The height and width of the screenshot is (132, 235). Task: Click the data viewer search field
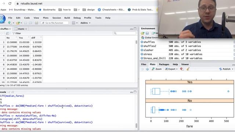pos(124,33)
